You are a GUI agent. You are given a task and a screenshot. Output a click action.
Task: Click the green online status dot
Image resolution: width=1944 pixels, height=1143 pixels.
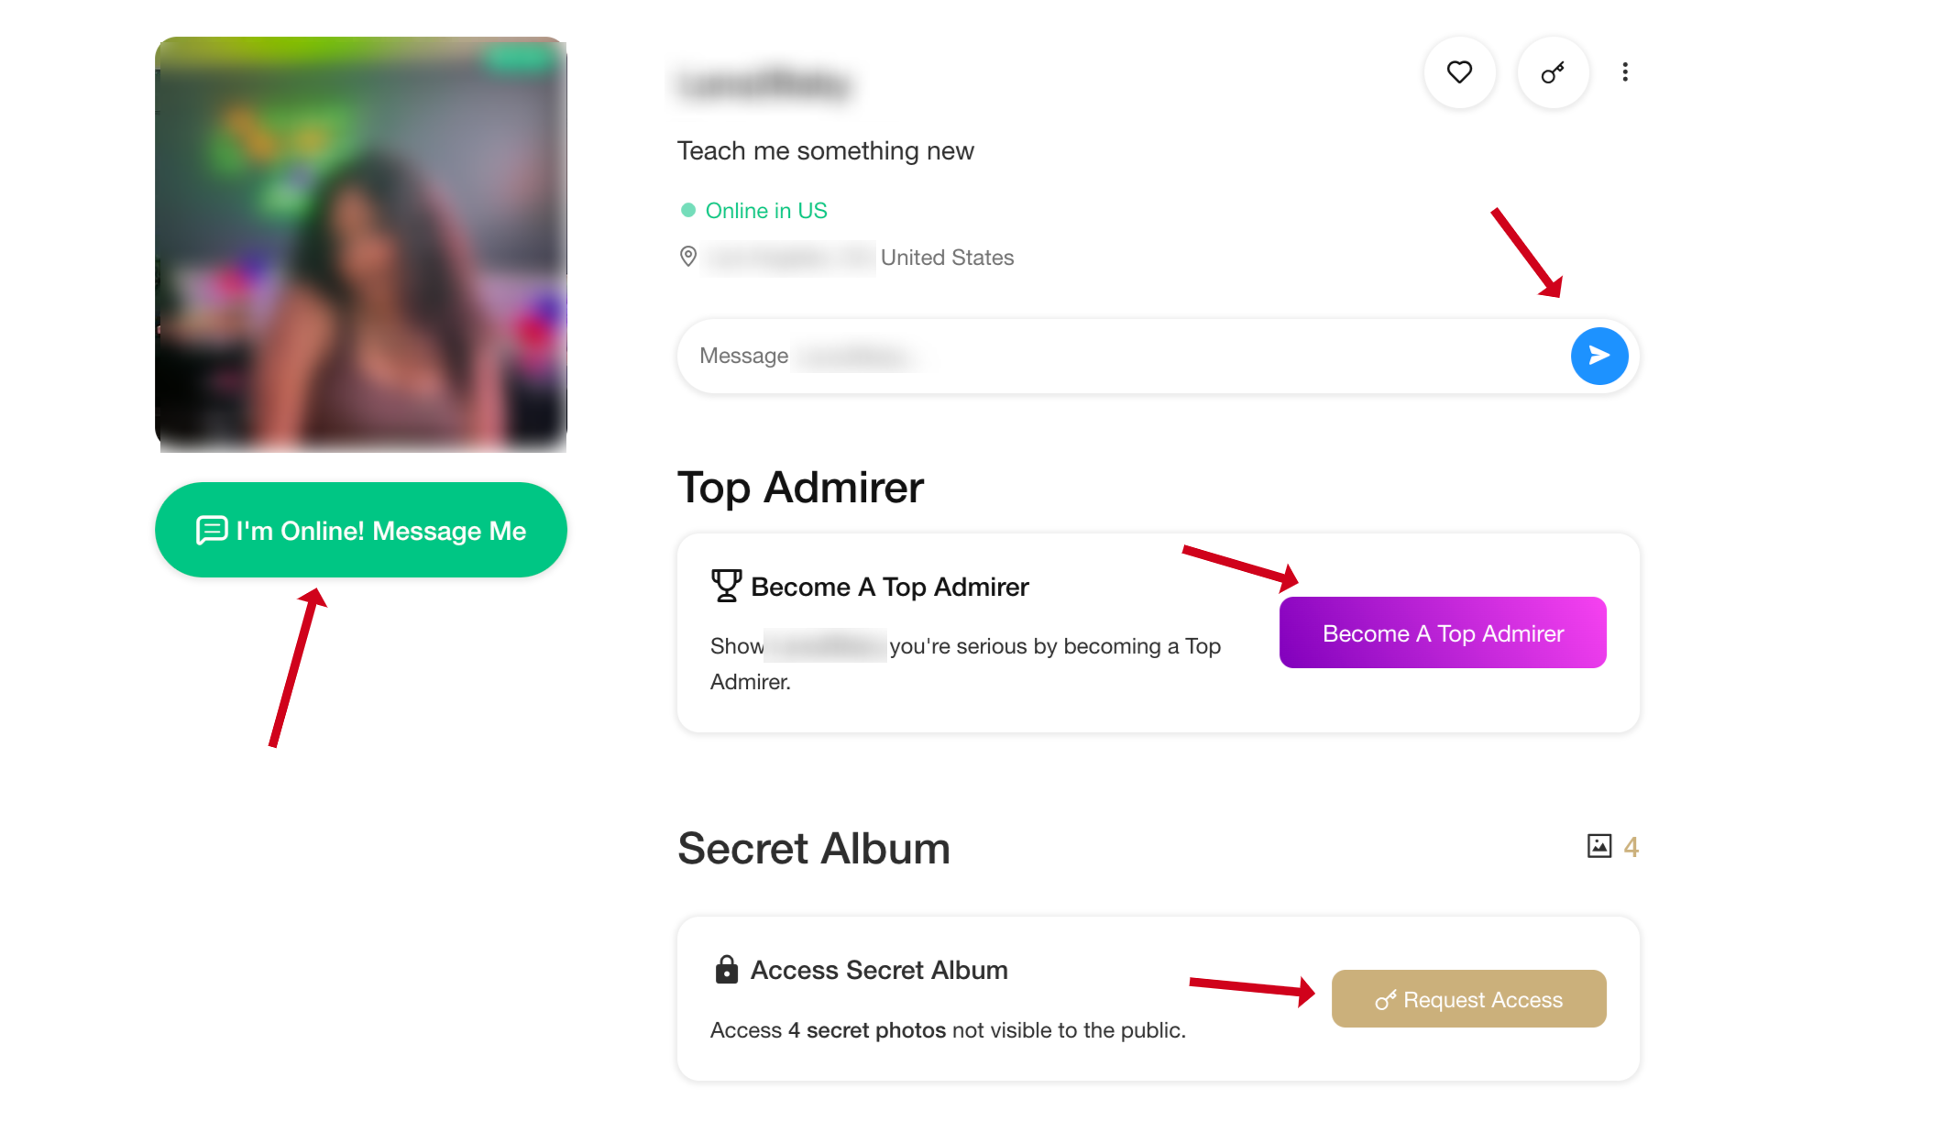click(x=688, y=210)
